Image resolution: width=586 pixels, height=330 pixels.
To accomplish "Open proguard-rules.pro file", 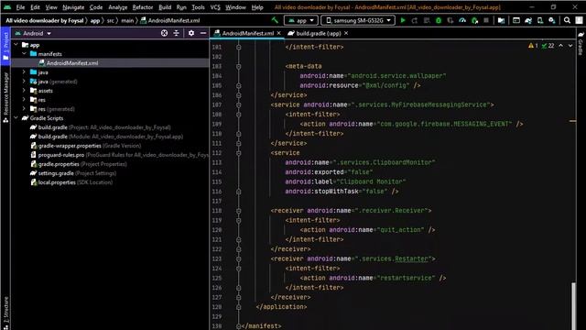I will point(120,155).
